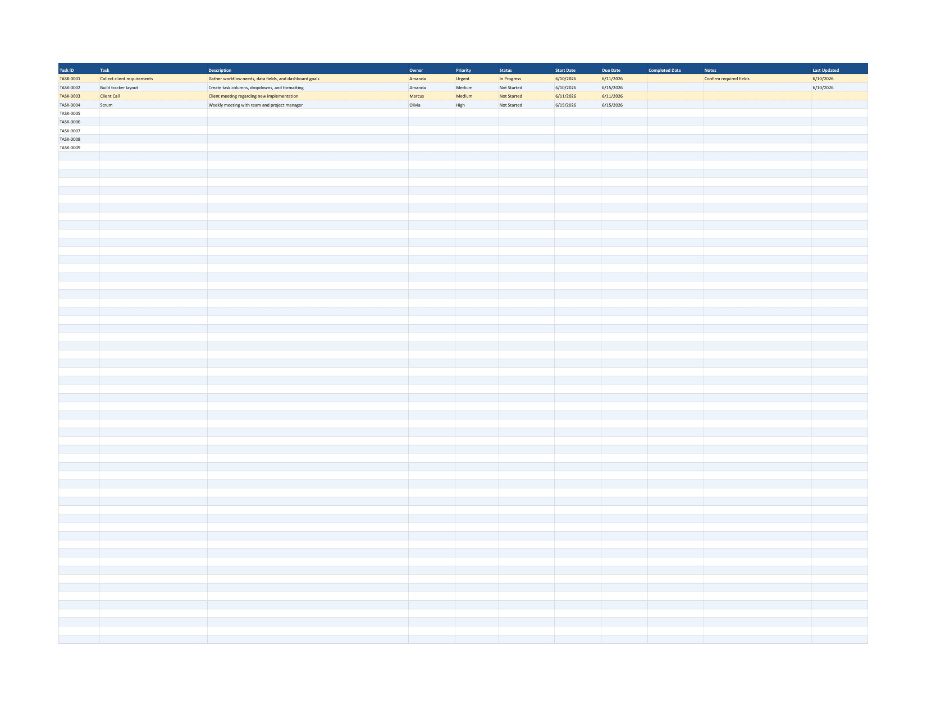This screenshot has width=927, height=715.
Task: Click the Notes column header
Action: (x=757, y=70)
